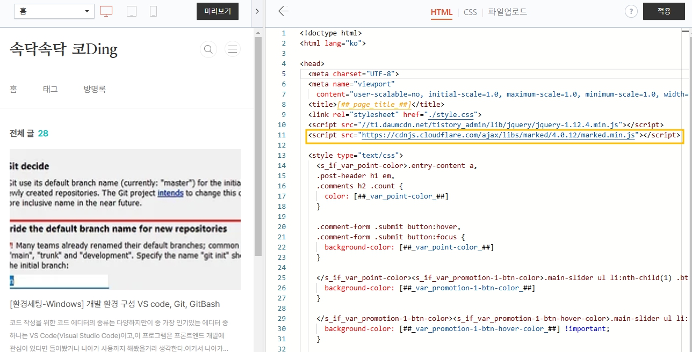Click the <style type="text/css"> line

(356, 156)
